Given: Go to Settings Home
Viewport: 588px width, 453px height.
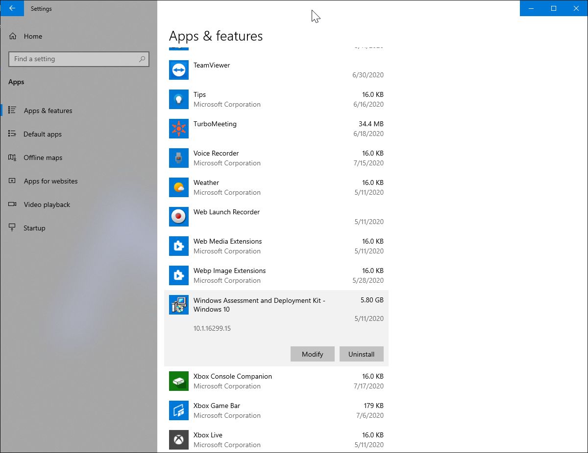Looking at the screenshot, I should (x=78, y=36).
